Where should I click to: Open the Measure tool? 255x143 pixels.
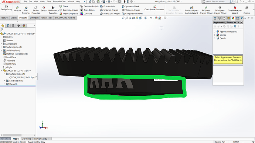pyautogui.click(x=17, y=9)
